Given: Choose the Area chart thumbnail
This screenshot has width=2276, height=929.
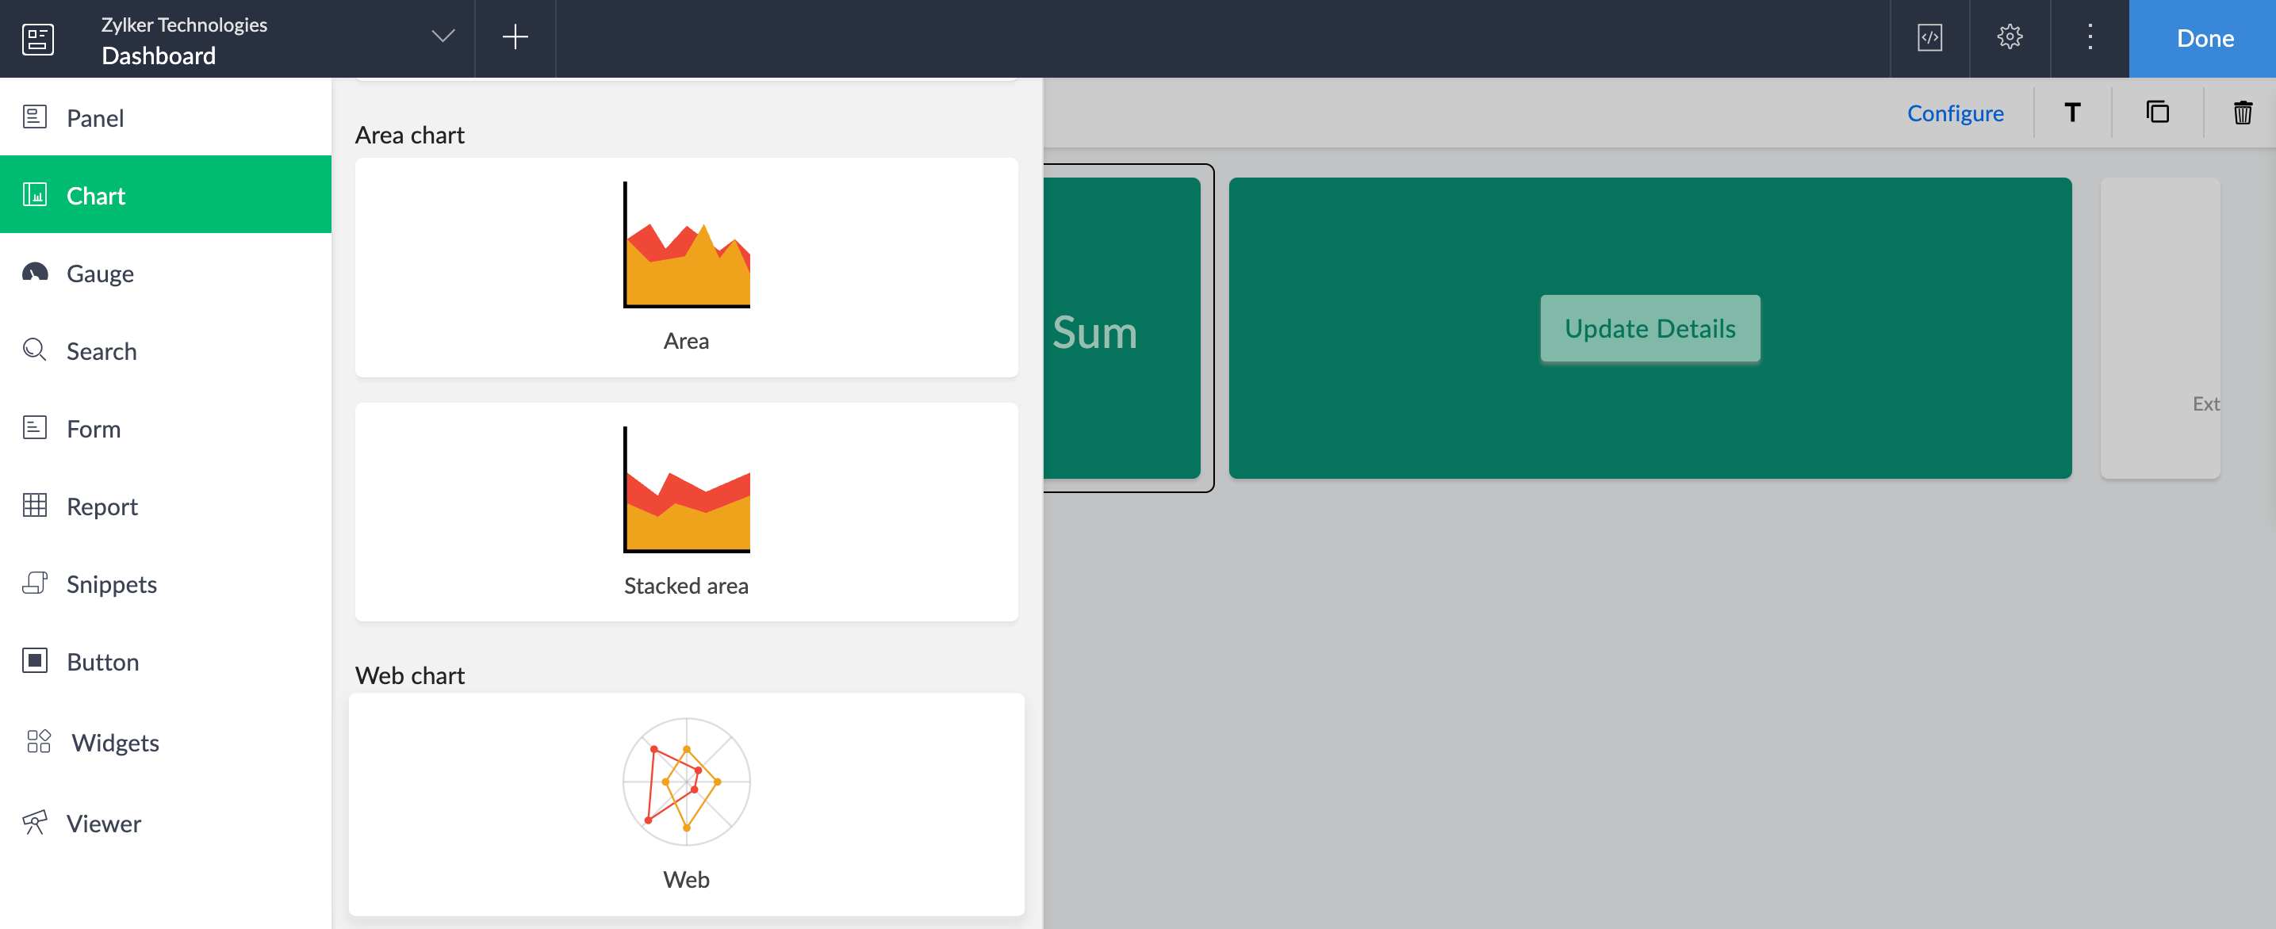Looking at the screenshot, I should click(x=686, y=266).
